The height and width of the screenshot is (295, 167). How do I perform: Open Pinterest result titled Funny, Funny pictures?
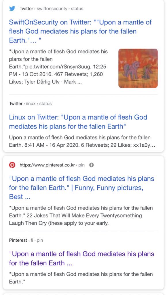coord(81,188)
